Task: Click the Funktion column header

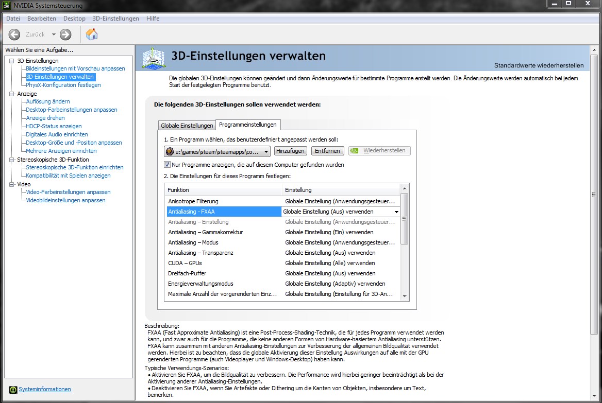Action: coord(223,190)
